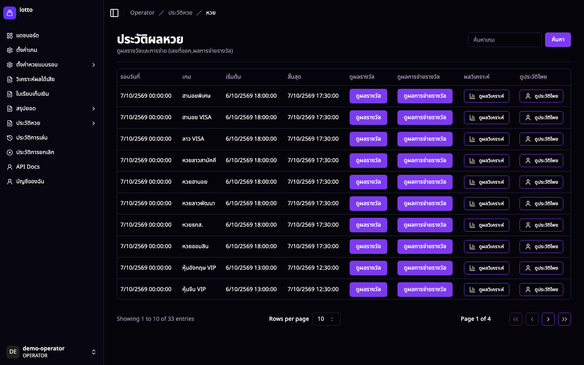Click ดูผลวิเคราะห์ for ลาว VISA row
The image size is (584, 365).
487,139
